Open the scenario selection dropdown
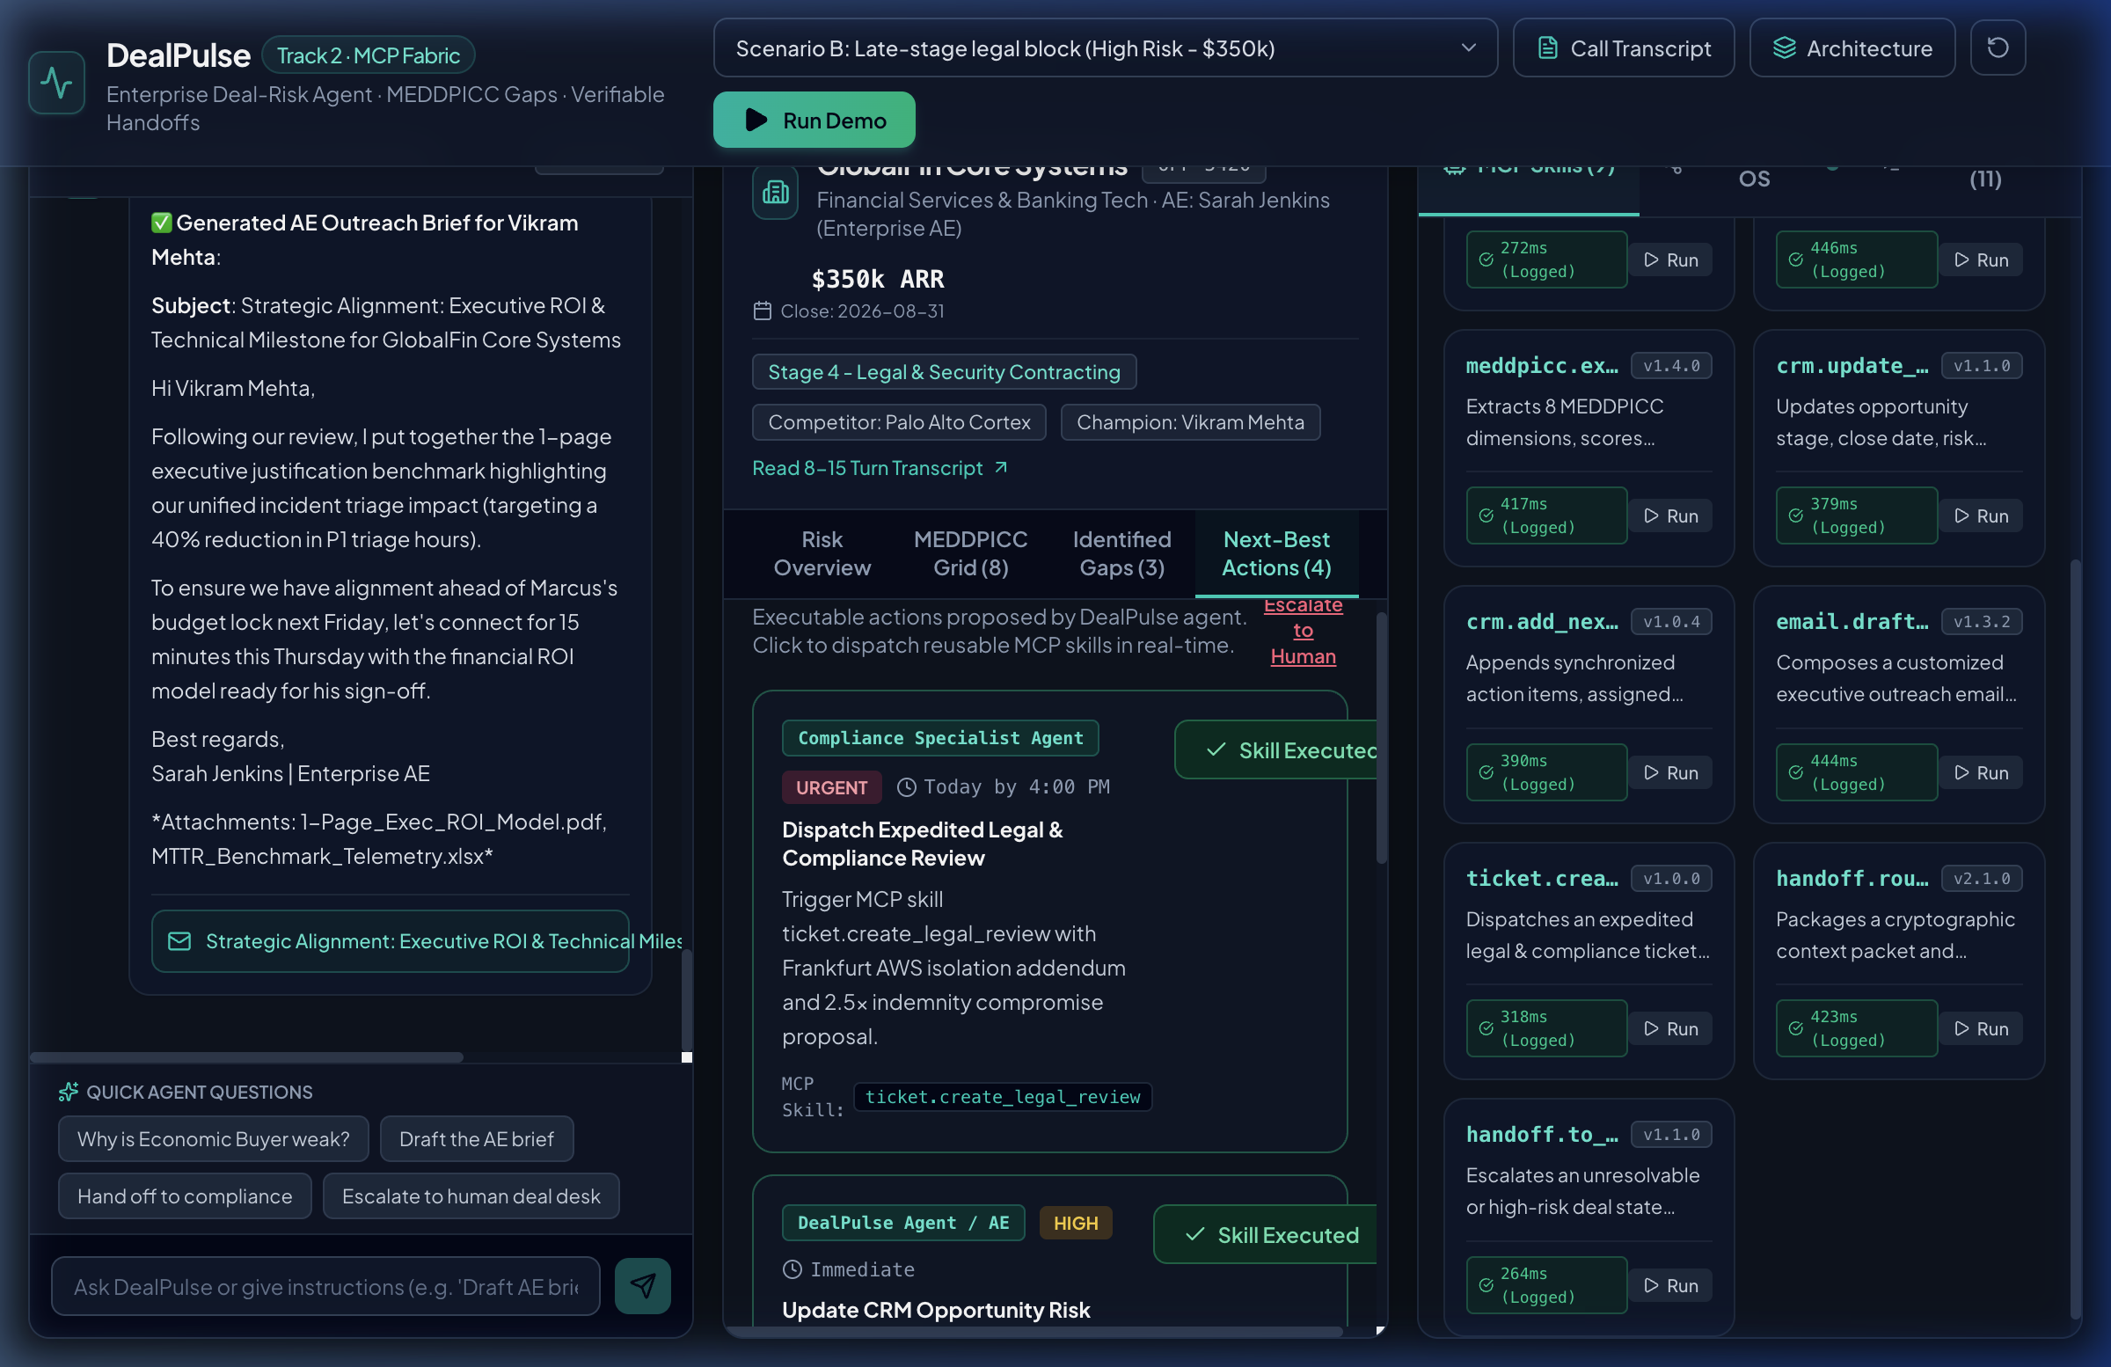 [1105, 48]
